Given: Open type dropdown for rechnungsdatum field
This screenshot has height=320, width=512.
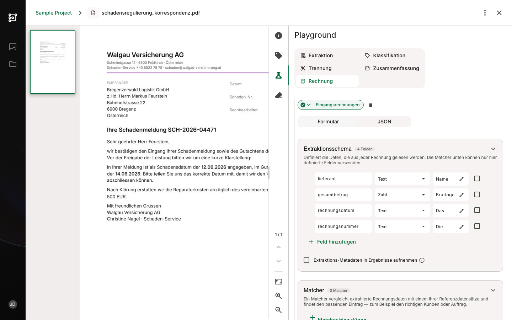Looking at the screenshot, I should 402,210.
